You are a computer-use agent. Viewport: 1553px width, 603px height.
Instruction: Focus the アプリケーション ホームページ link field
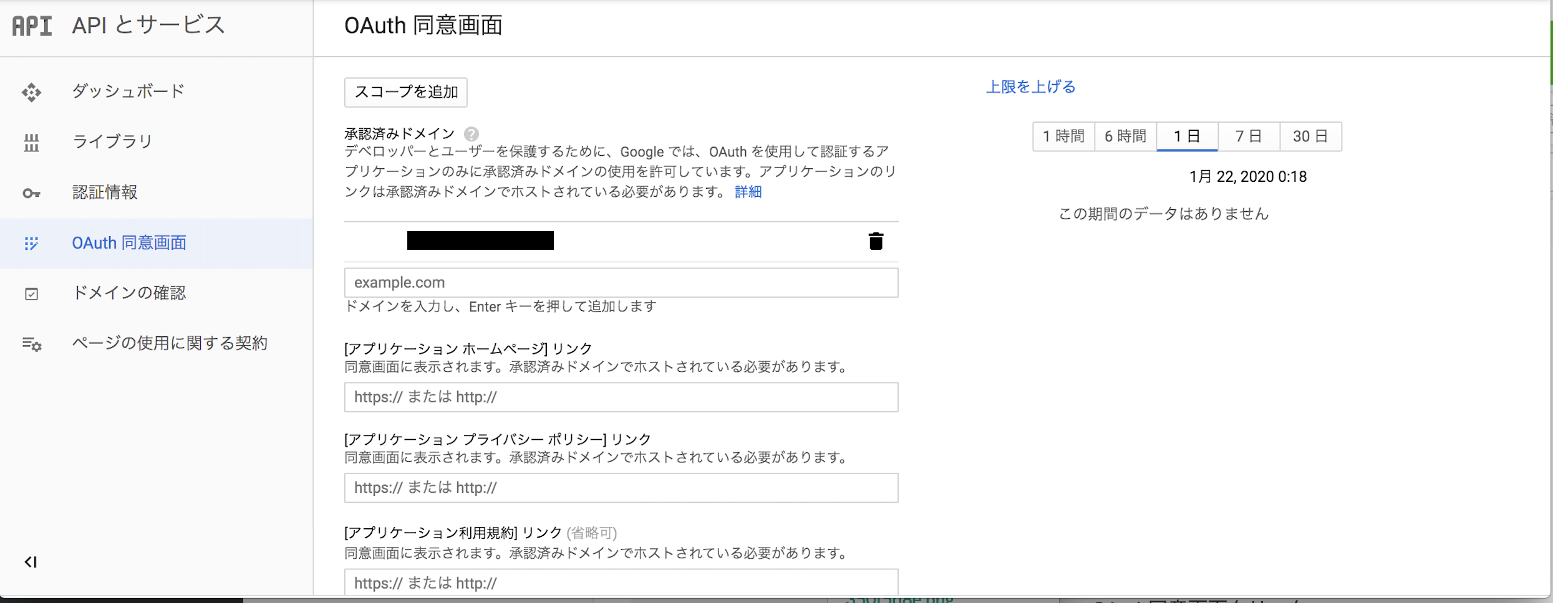[x=621, y=397]
